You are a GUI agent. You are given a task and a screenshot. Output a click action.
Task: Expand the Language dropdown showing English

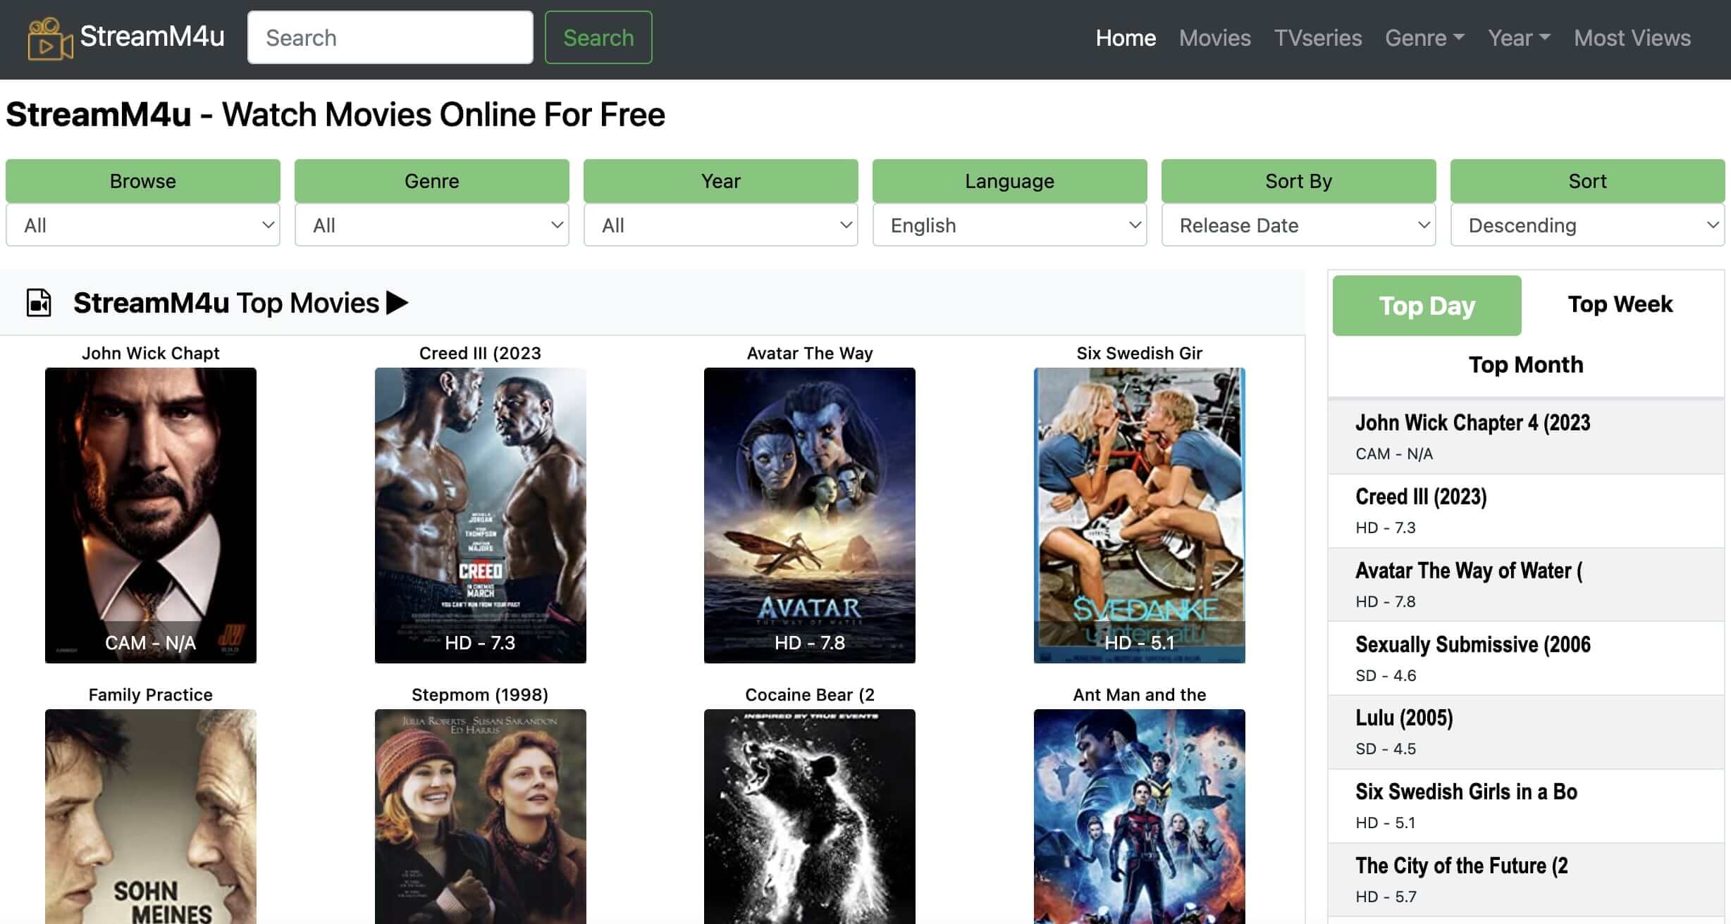[1009, 225]
